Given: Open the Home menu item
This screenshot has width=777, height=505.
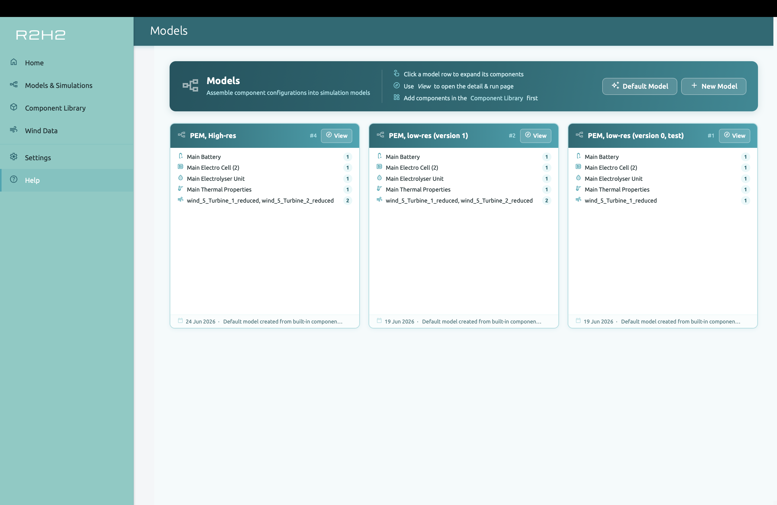Looking at the screenshot, I should tap(67, 63).
